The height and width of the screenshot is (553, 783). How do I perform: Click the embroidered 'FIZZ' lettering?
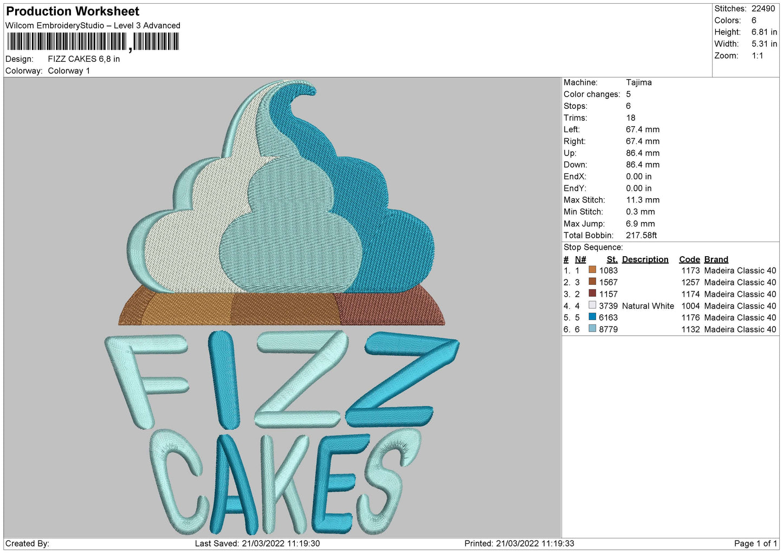coord(282,379)
